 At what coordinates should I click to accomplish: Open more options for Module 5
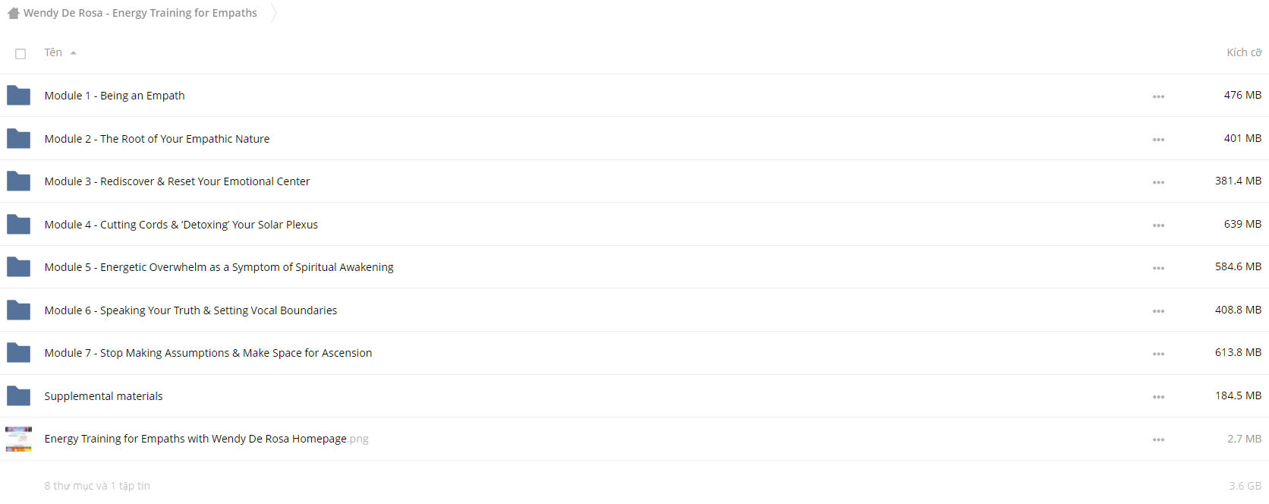[x=1158, y=268]
